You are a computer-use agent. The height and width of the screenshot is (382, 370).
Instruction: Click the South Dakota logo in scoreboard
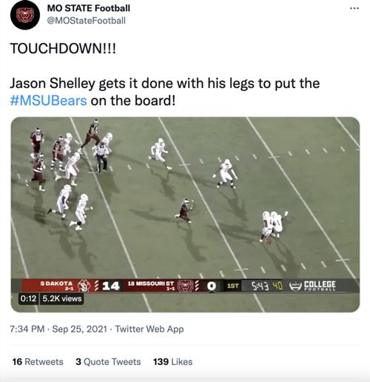[x=84, y=286]
